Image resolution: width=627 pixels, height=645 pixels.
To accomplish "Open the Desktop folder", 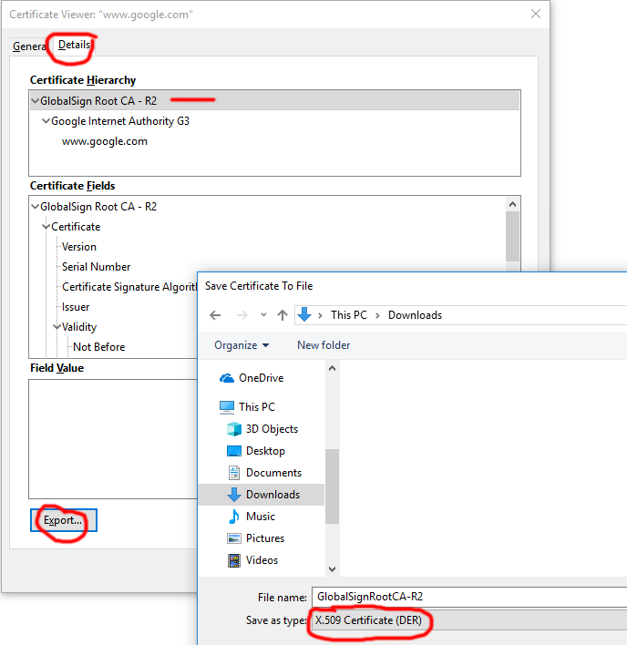I will tap(265, 451).
